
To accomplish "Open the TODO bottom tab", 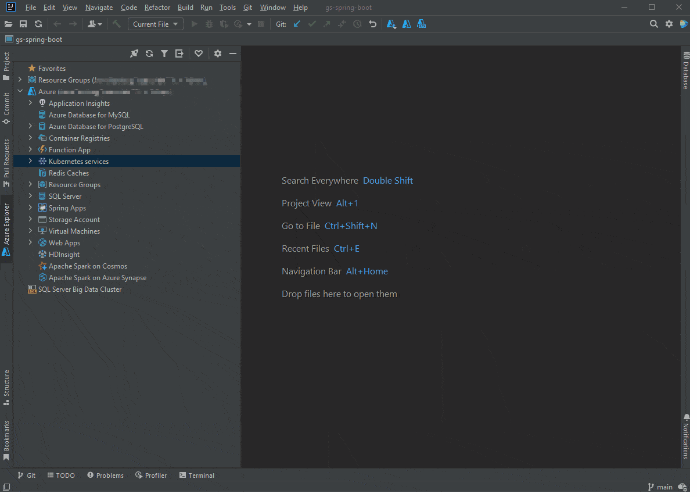I will point(61,475).
